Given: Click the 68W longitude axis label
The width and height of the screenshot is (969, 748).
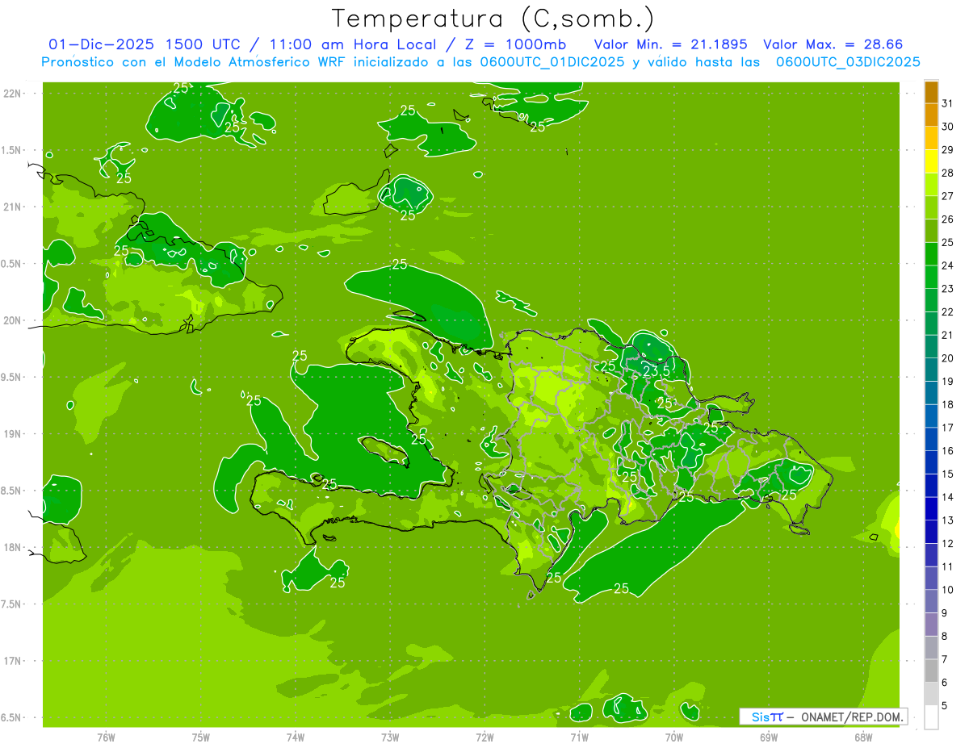Looking at the screenshot, I should click(862, 736).
